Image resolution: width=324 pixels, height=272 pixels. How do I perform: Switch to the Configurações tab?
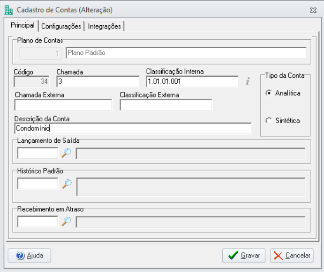click(x=61, y=26)
